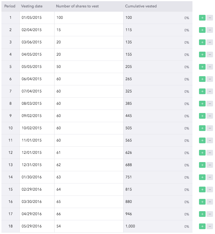Edit shares to vest for period 12
215x234 pixels.
[89, 152]
